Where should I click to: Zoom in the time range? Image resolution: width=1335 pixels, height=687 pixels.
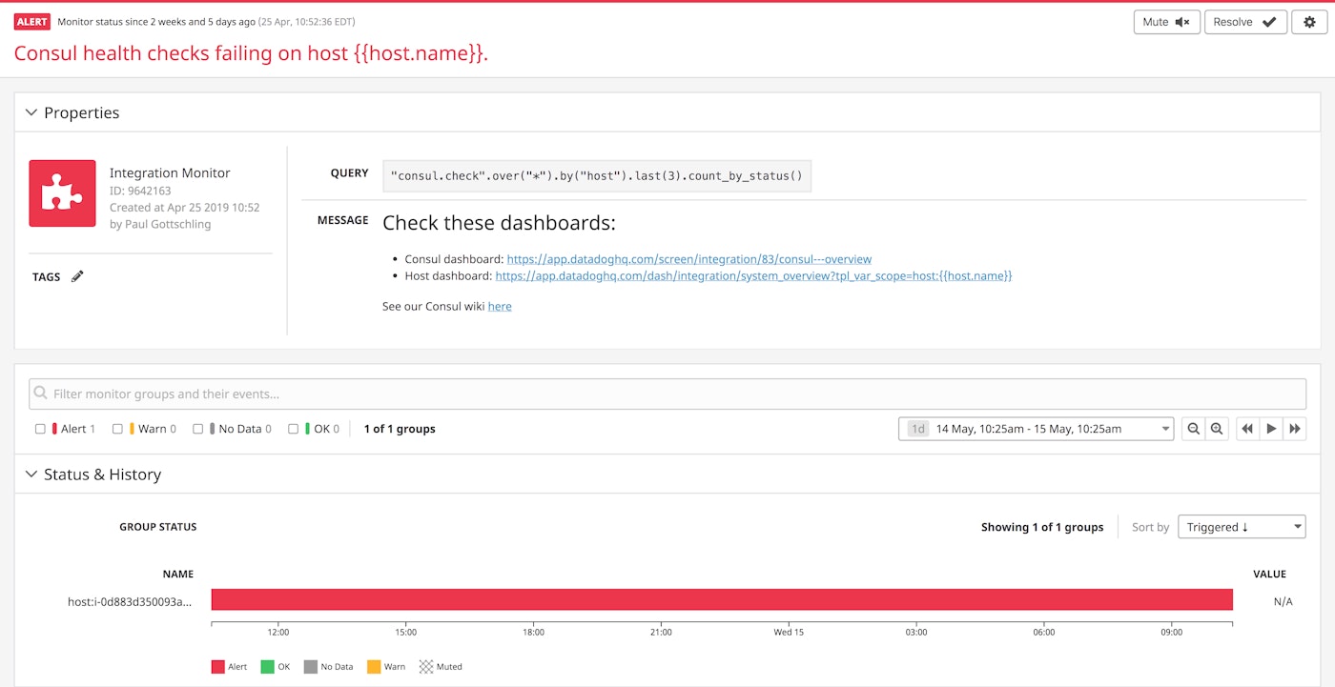click(1217, 429)
